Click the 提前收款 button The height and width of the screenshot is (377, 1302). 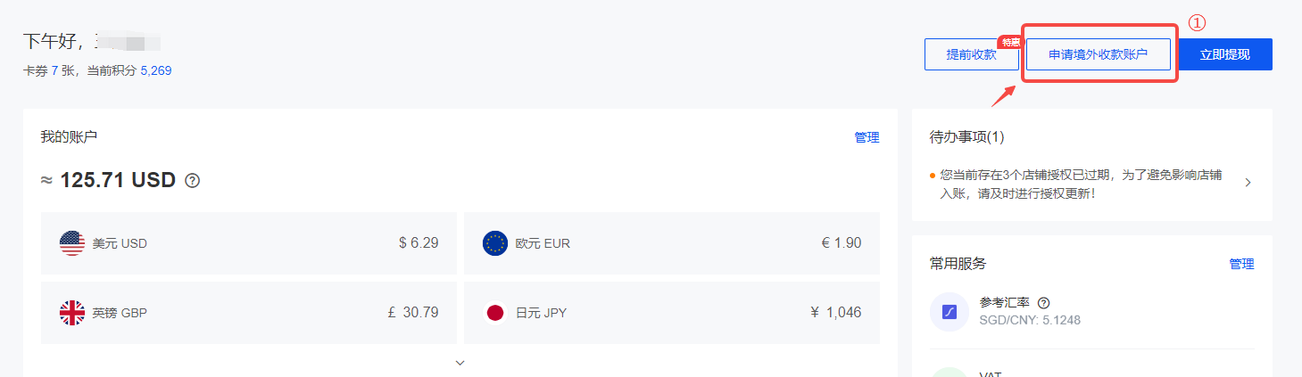(971, 54)
